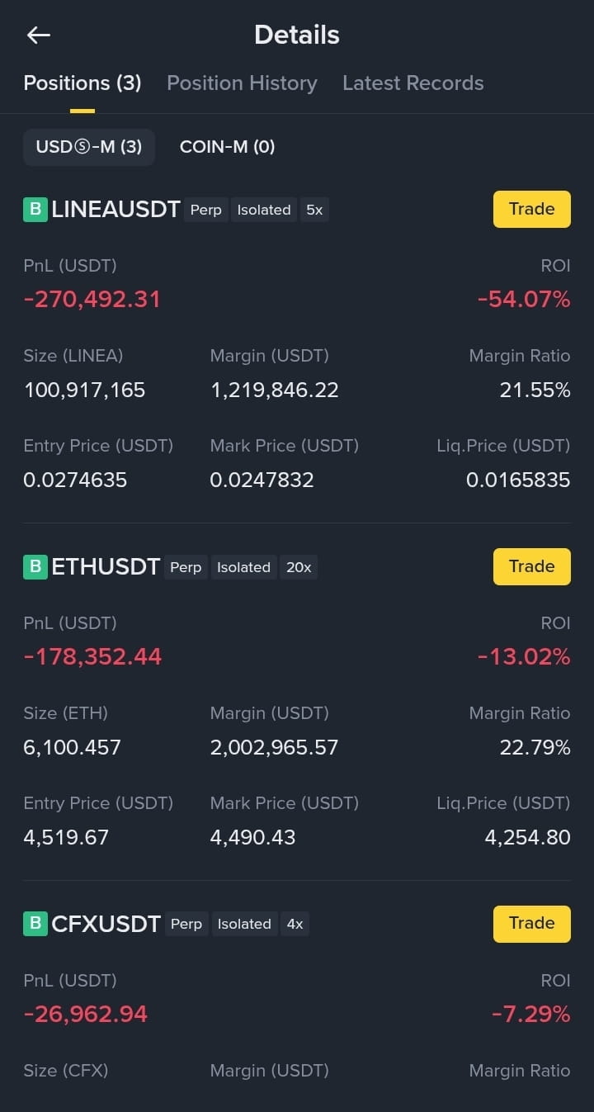This screenshot has width=594, height=1112.
Task: Tap the Perp tag on ETHUSDT
Action: (186, 567)
